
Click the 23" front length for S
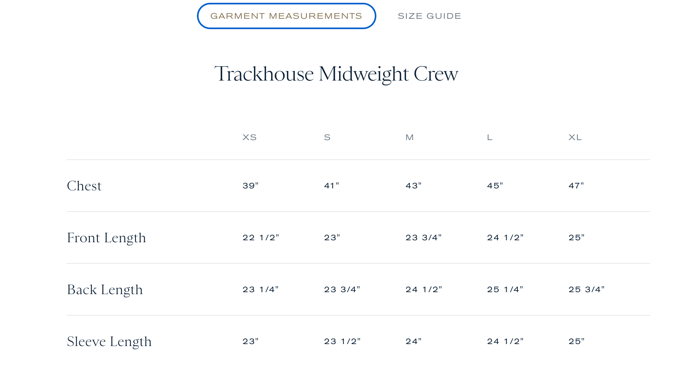(332, 237)
